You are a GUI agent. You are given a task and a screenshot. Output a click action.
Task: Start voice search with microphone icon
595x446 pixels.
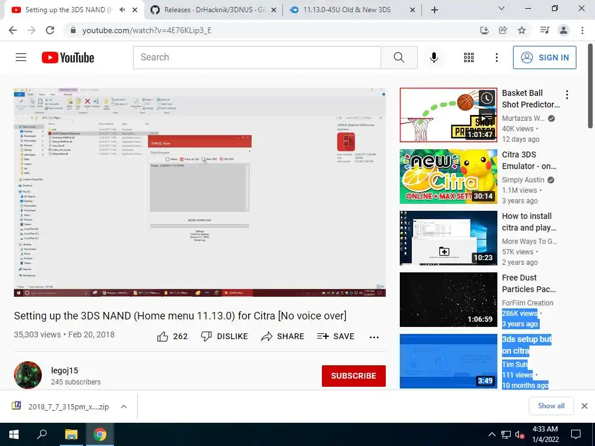click(433, 57)
